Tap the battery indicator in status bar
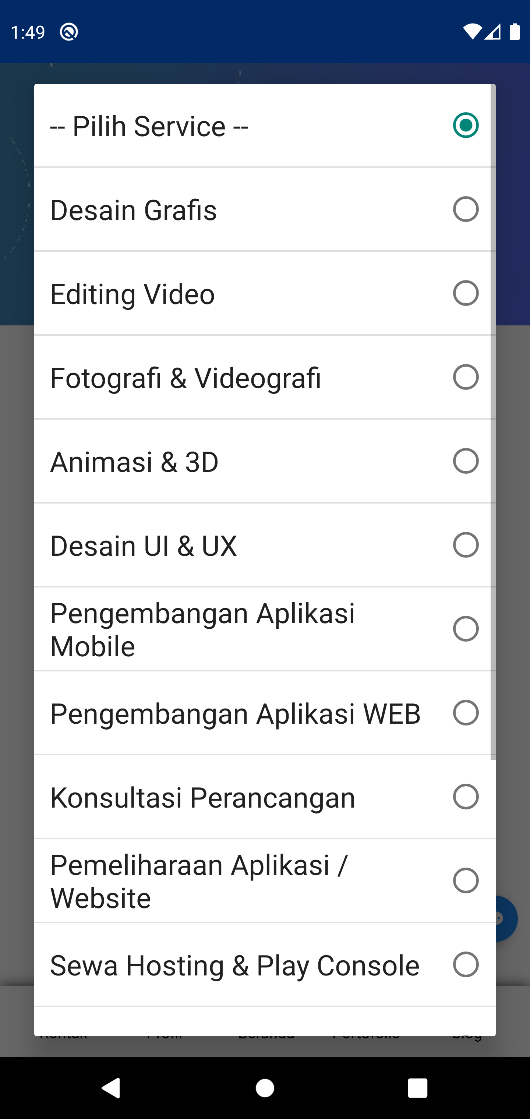The image size is (530, 1119). [x=515, y=32]
